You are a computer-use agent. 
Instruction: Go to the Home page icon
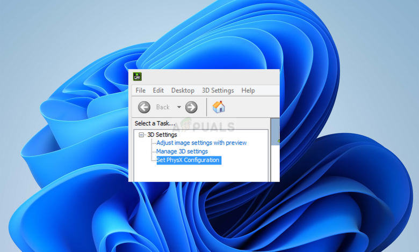coord(219,107)
